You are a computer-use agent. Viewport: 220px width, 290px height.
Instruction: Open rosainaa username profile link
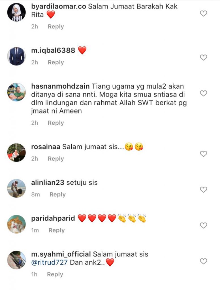(46, 147)
